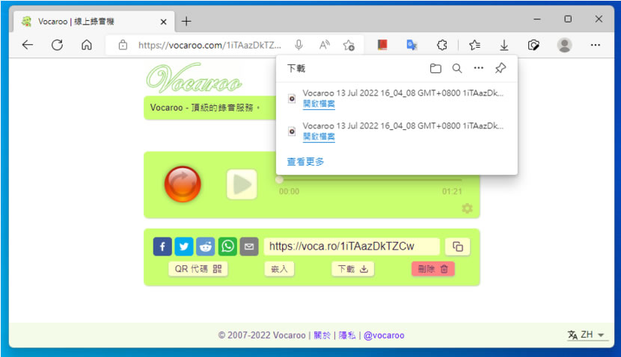Click the playback progress slider knob
Viewport: 621px width, 357px height.
(x=279, y=180)
